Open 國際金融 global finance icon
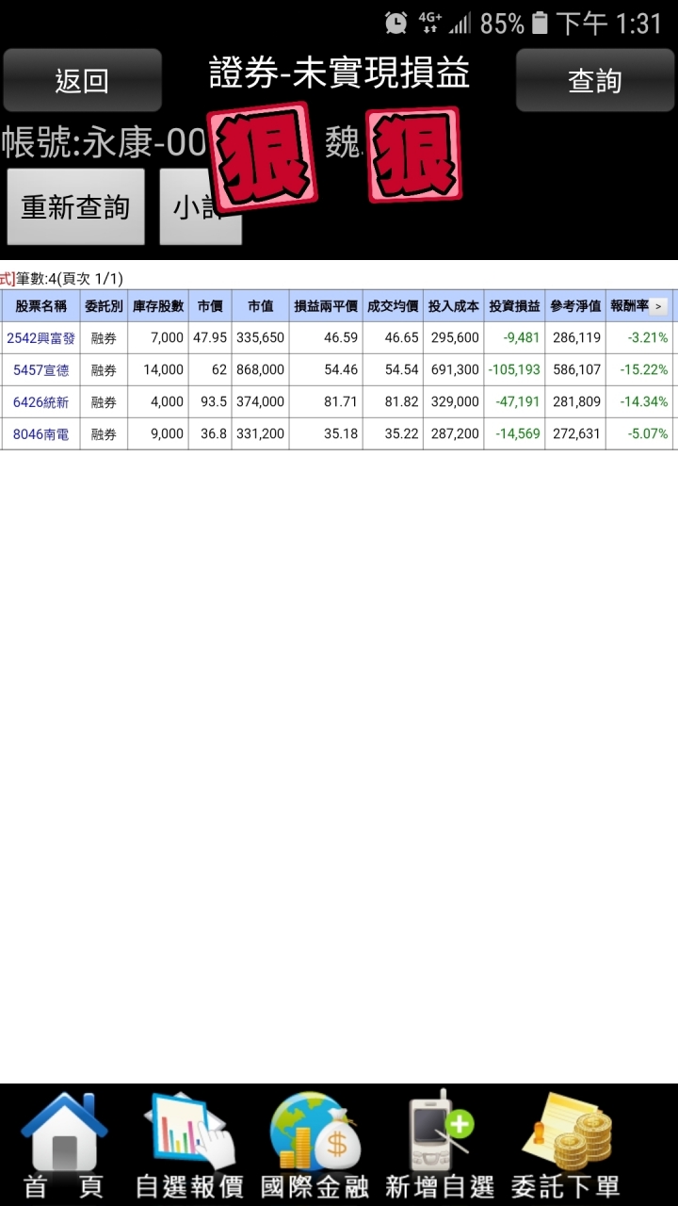Image resolution: width=678 pixels, height=1206 pixels. 315,1145
